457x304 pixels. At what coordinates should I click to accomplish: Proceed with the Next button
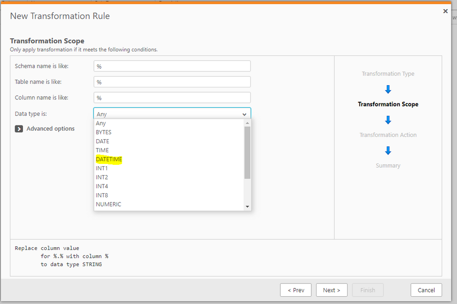pos(332,290)
